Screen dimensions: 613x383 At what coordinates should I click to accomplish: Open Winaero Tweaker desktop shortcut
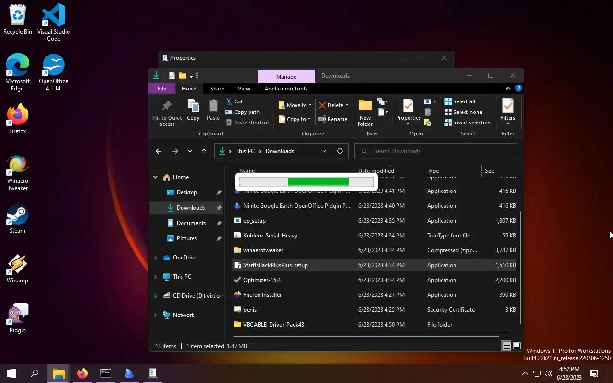(x=18, y=173)
